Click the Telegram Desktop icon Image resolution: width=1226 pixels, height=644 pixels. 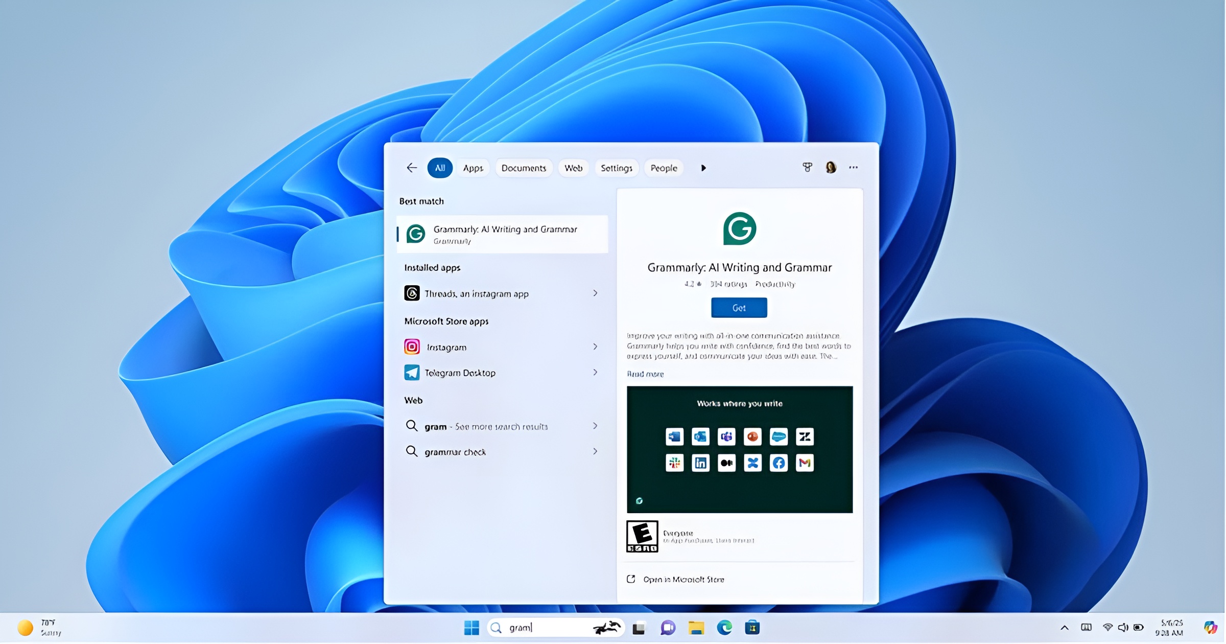click(x=412, y=373)
